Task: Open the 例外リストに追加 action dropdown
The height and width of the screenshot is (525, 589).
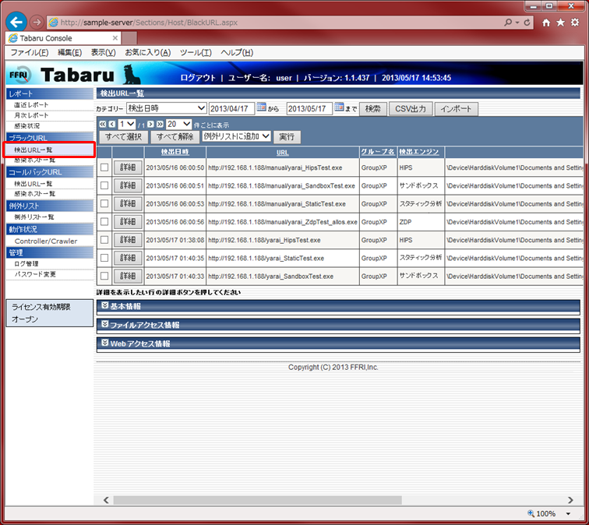Action: coord(236,136)
